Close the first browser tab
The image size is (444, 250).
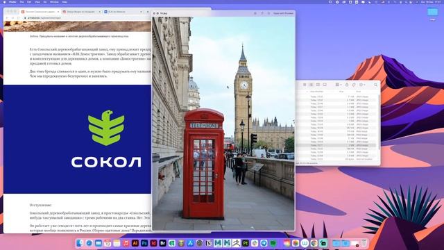tap(58, 12)
